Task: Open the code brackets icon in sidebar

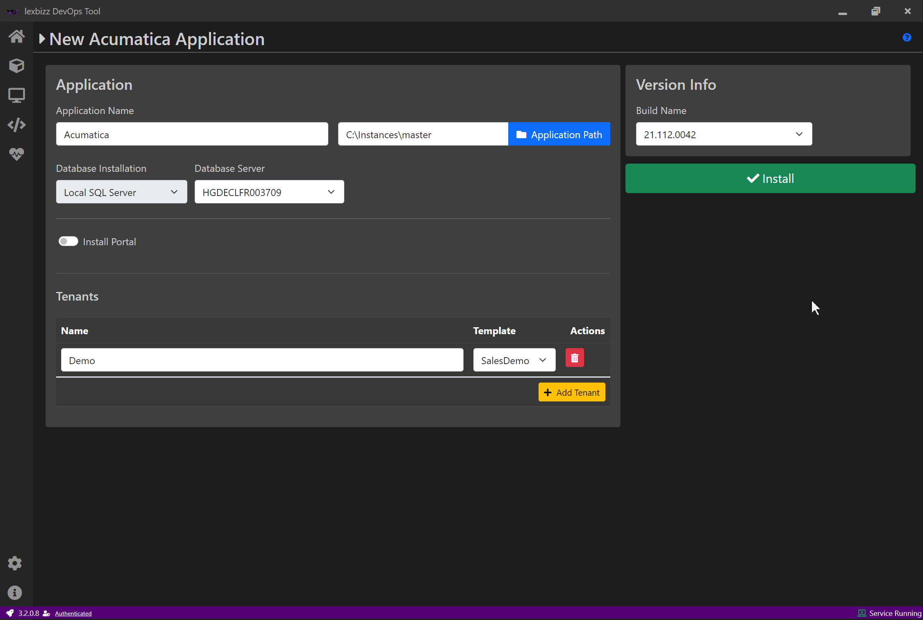Action: click(x=16, y=125)
